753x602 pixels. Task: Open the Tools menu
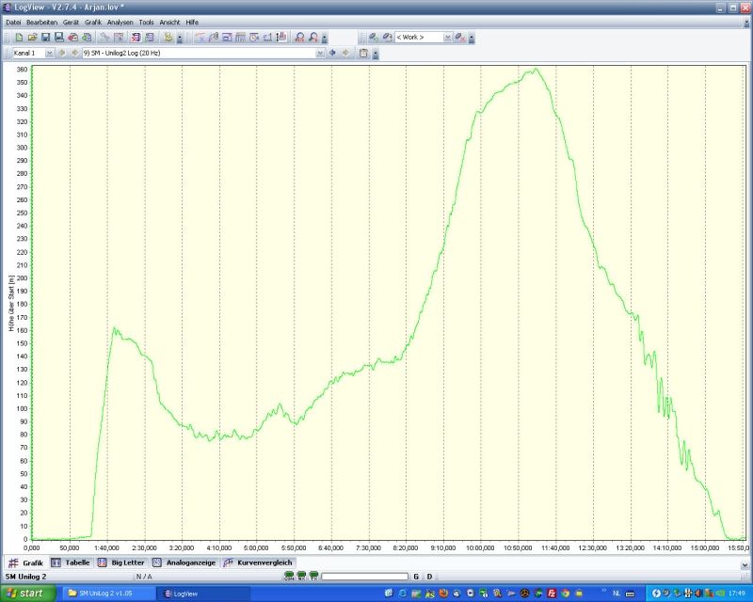(x=147, y=22)
